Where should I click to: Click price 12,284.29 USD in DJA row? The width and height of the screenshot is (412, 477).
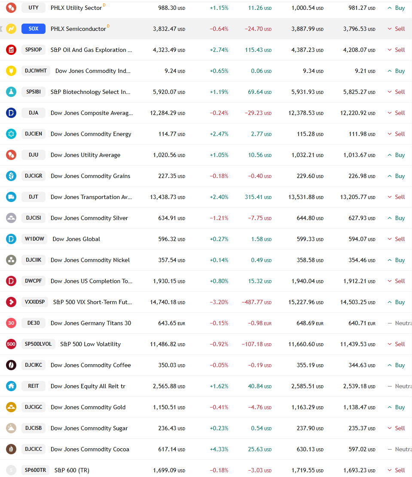coord(167,113)
